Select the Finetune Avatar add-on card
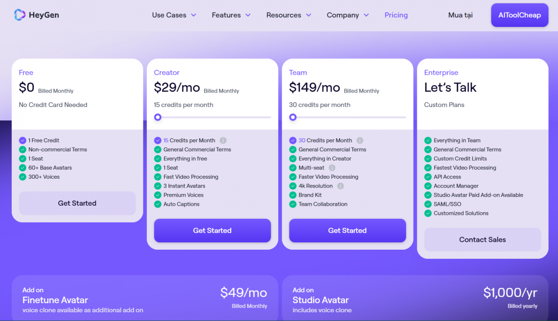The image size is (558, 321). (145, 298)
